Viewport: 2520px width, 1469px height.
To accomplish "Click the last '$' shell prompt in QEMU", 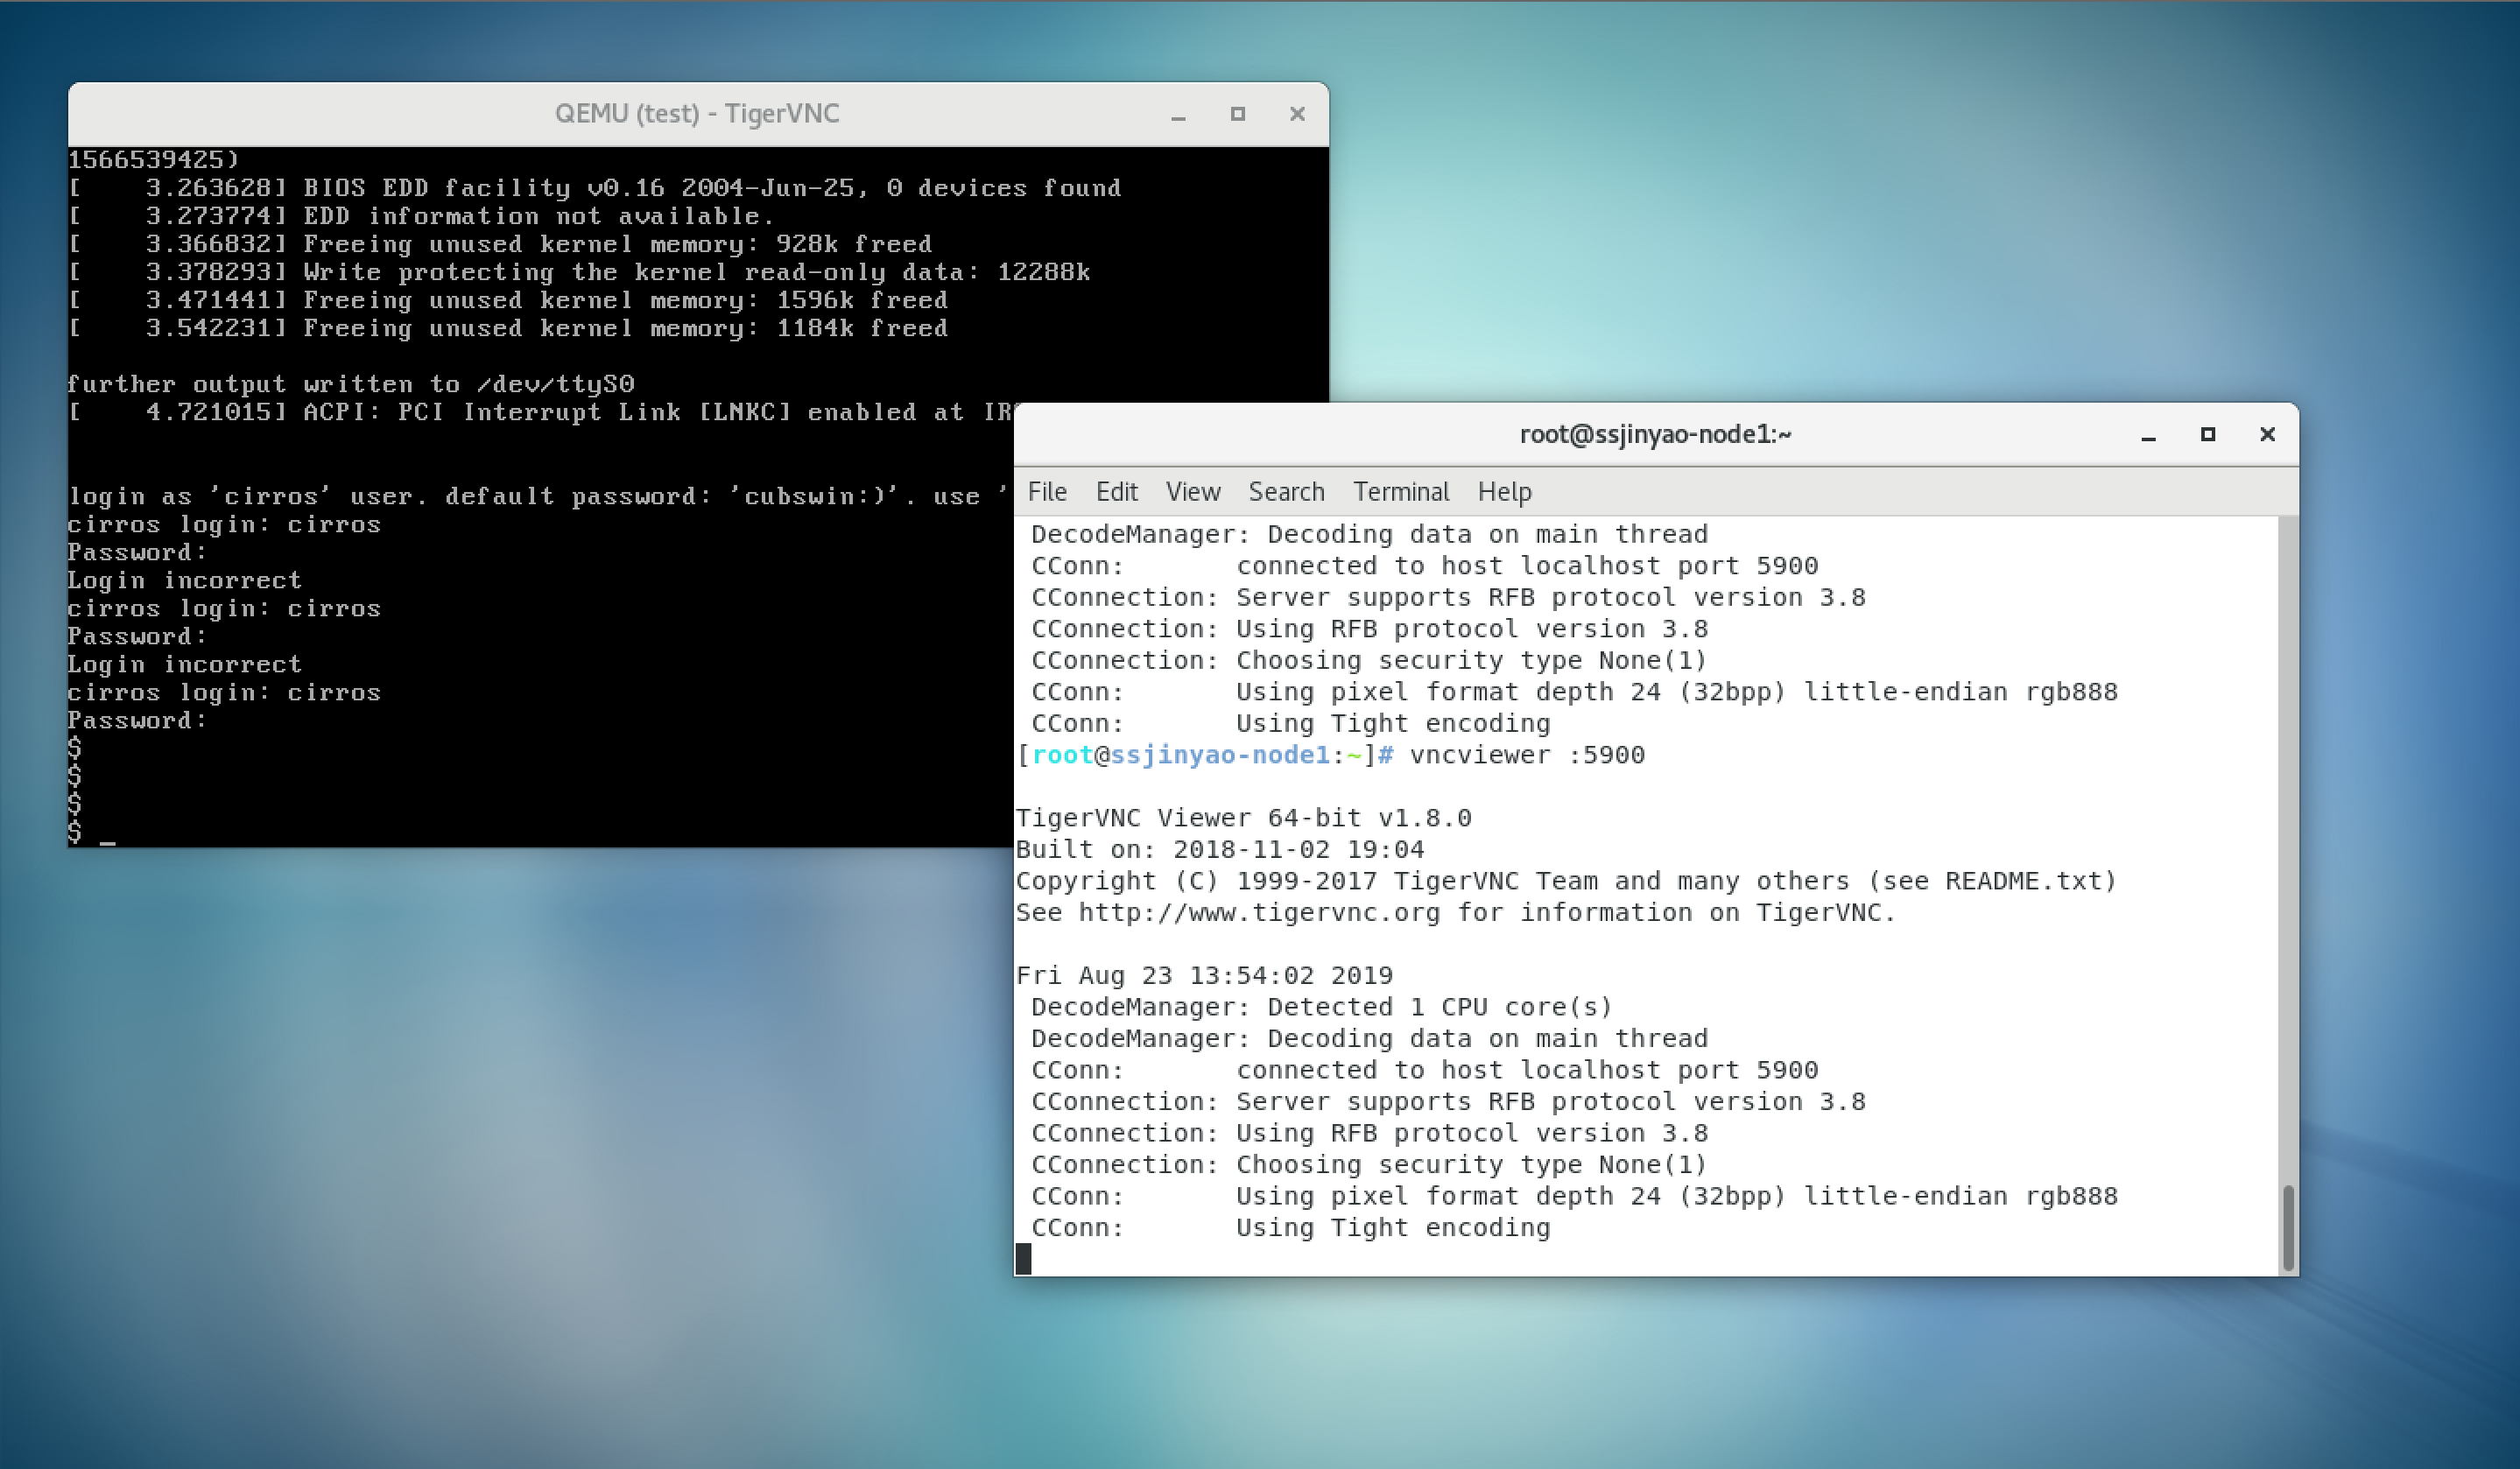I will tap(75, 832).
